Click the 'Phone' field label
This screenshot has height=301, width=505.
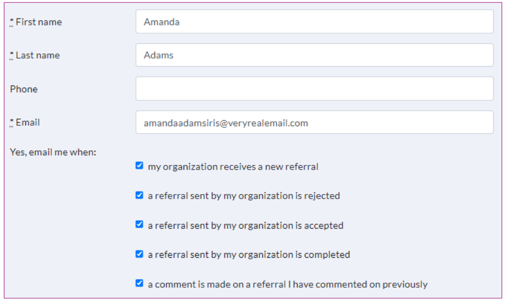tap(24, 89)
